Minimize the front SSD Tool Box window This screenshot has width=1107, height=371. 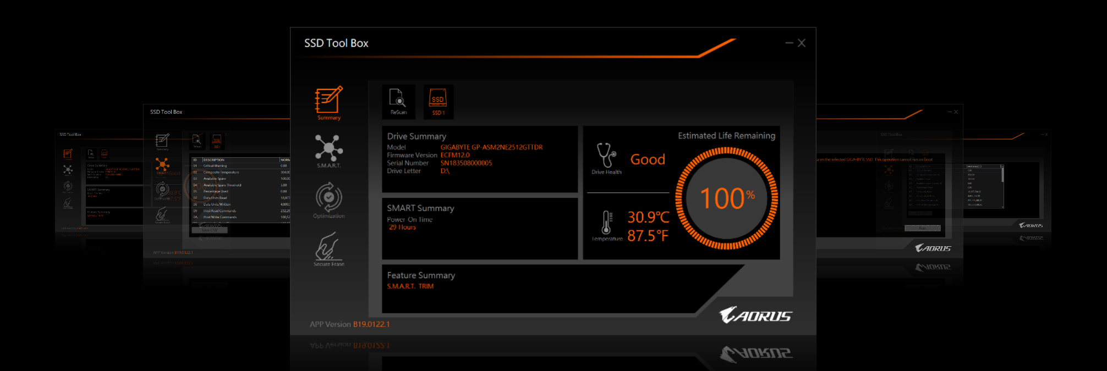[x=789, y=43]
